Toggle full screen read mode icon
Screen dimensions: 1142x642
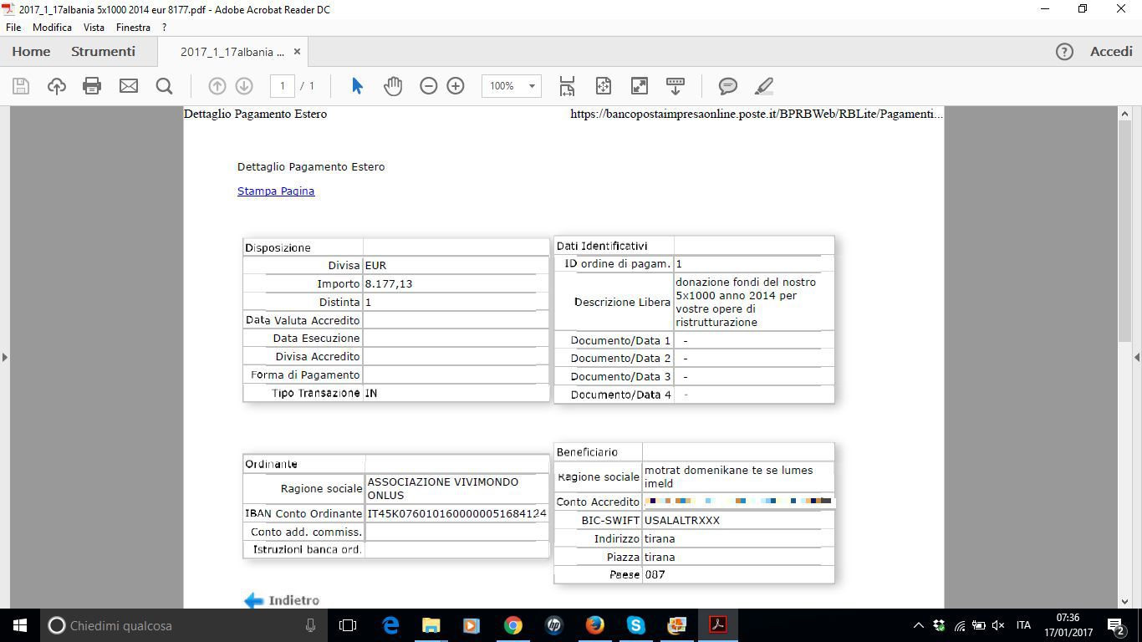(x=640, y=86)
